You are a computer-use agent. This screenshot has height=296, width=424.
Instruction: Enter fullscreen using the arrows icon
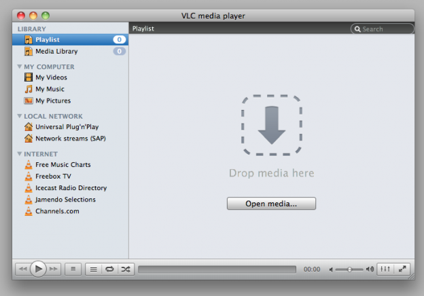(402, 270)
